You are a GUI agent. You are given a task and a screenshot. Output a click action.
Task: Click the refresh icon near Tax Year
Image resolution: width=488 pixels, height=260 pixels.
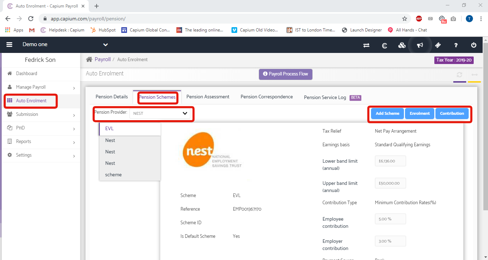click(459, 75)
